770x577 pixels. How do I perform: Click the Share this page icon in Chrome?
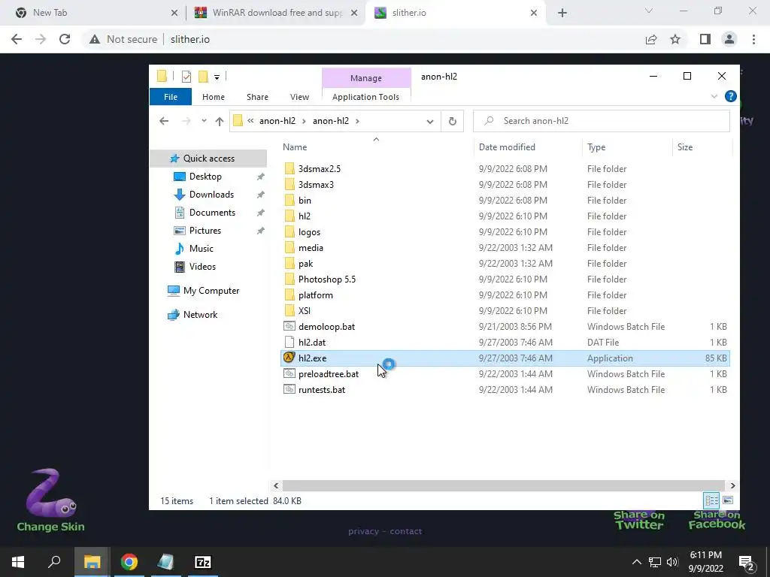pyautogui.click(x=651, y=39)
